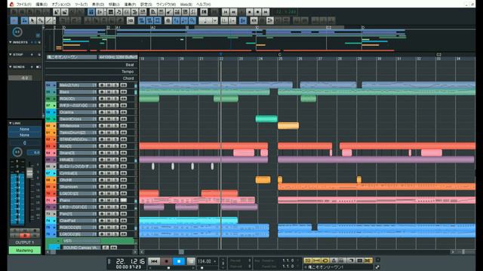Screen dimensions: 483x271
Task: Click the first blue grid icon in second toolbar
Action: click(141, 20)
